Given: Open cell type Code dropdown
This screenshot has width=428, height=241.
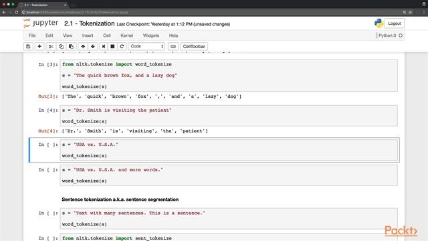Looking at the screenshot, I should coord(147,46).
